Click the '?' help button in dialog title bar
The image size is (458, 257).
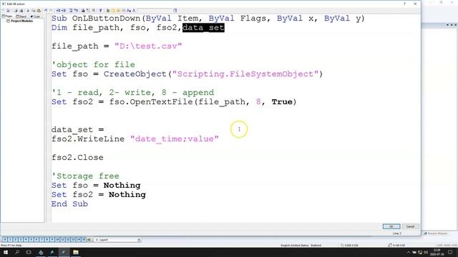(404, 4)
